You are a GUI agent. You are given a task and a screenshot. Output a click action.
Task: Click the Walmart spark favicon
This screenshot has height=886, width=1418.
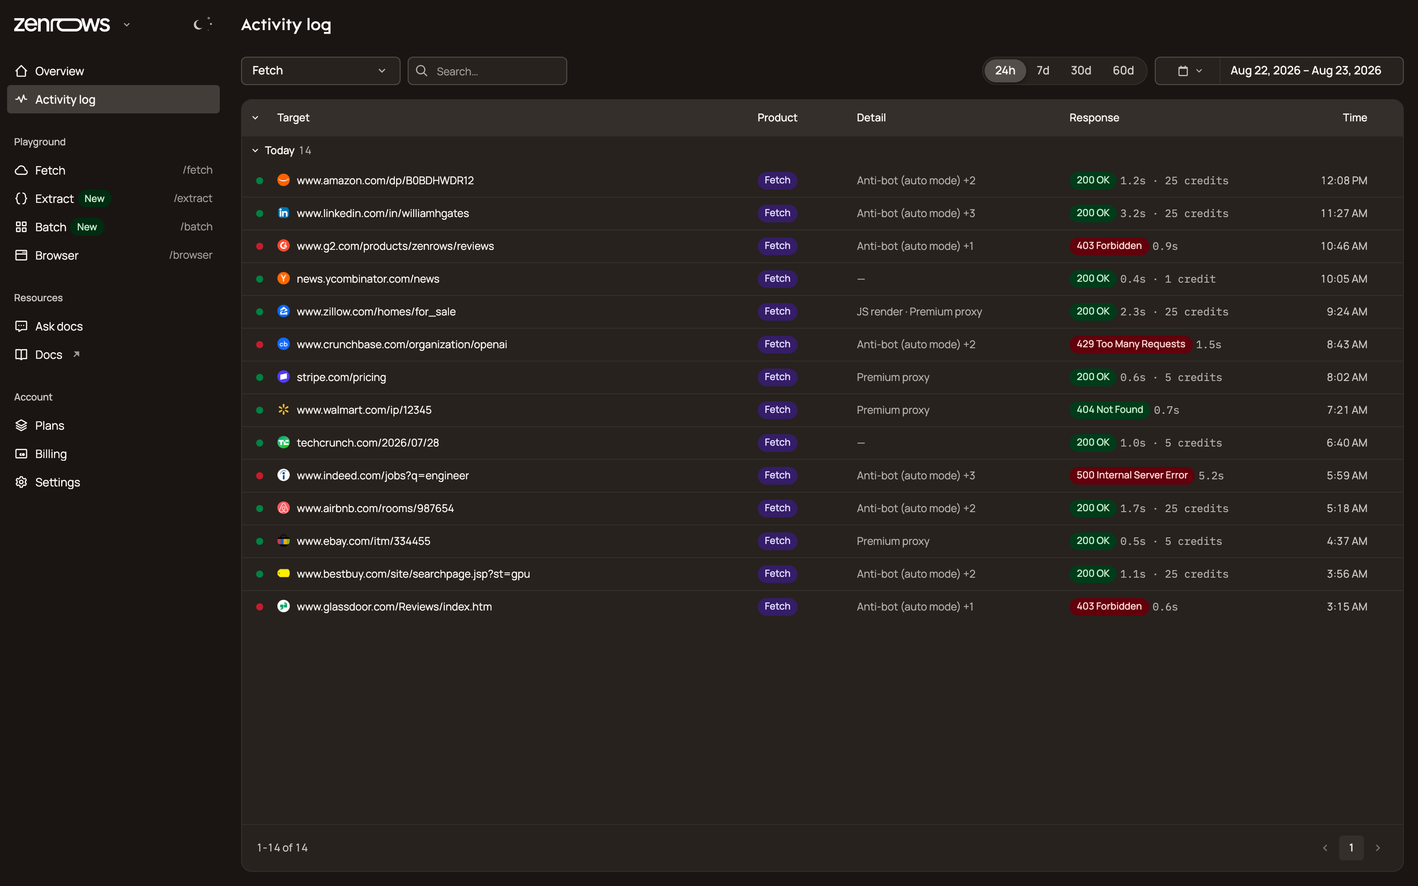284,410
